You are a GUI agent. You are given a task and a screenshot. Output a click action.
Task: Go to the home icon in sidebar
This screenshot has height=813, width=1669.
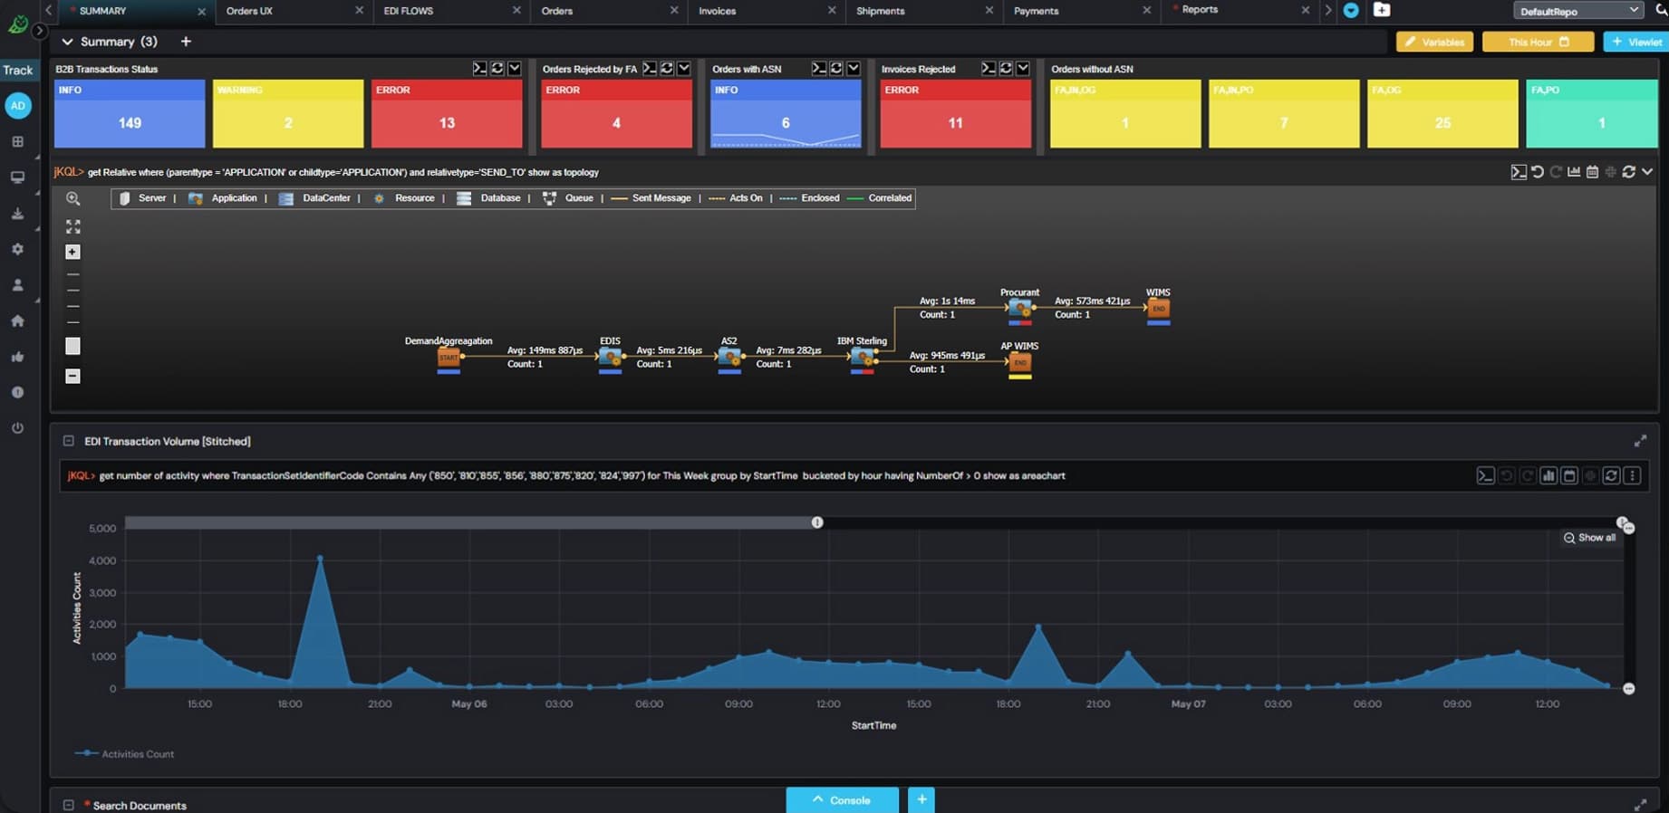17,320
